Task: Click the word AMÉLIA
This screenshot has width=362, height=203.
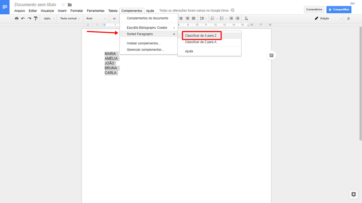Action: click(111, 58)
